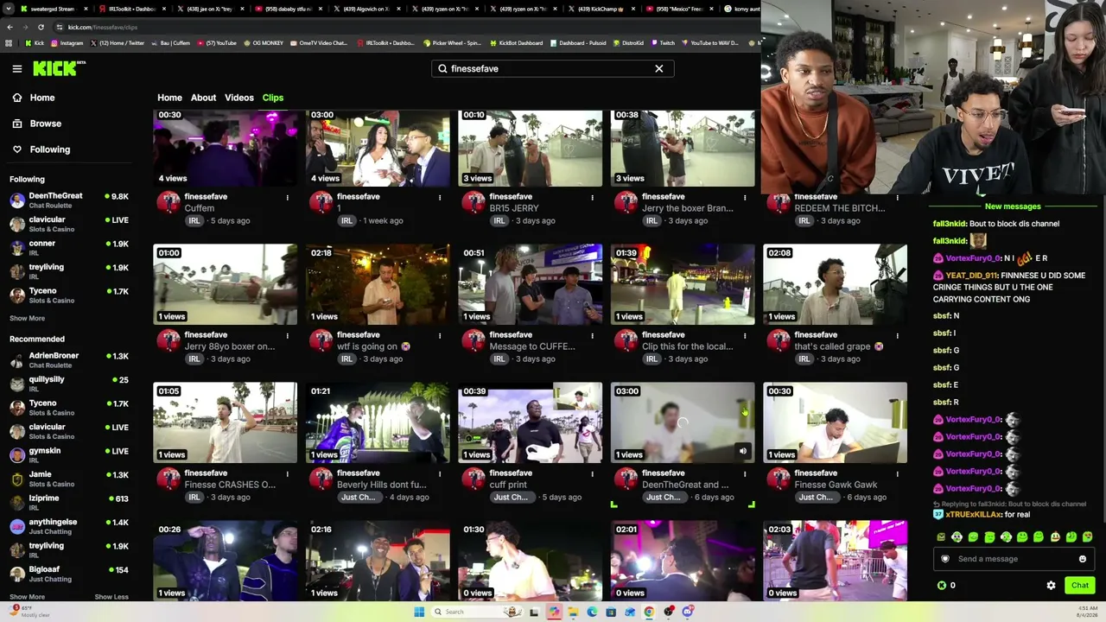Viewport: 1106px width, 622px height.
Task: Open the Clip this for the local... title
Action: click(688, 346)
